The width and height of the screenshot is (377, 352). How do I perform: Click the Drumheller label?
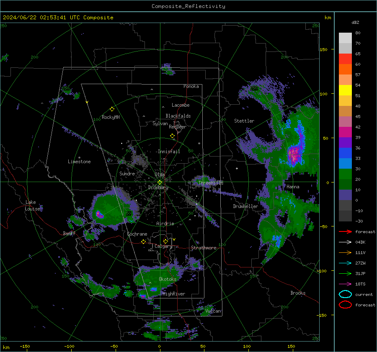click(x=245, y=206)
